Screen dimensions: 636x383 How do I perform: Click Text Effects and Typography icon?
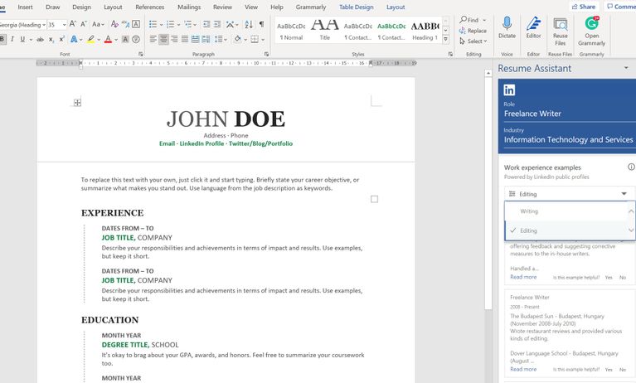74,39
